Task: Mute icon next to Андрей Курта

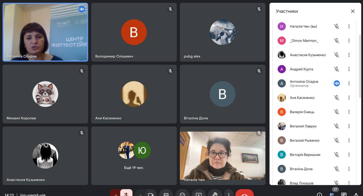Action: [x=337, y=69]
